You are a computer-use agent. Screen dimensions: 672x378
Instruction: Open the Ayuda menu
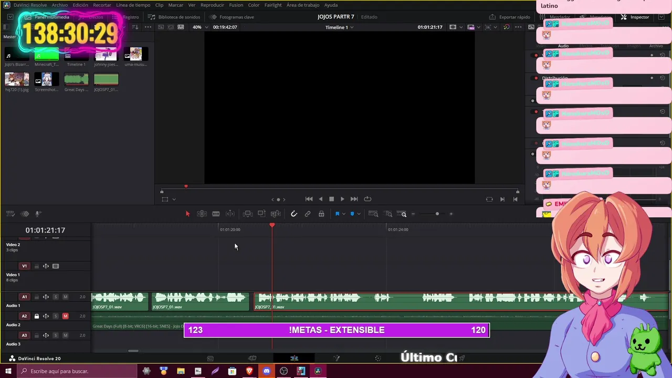tap(331, 5)
